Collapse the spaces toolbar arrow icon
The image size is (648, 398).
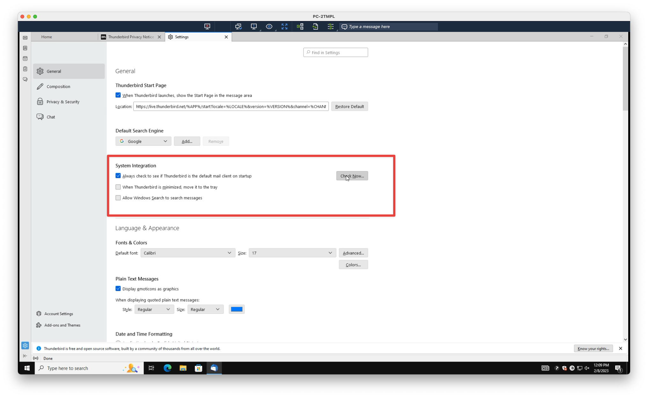pos(25,356)
